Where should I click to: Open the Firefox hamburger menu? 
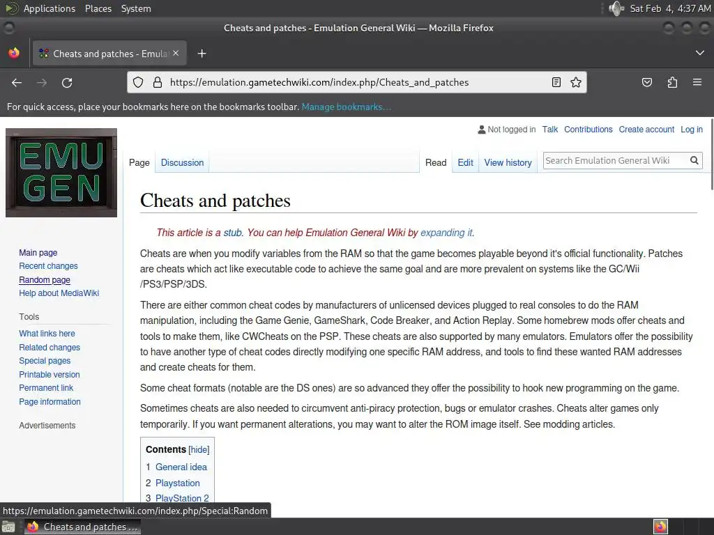pos(697,82)
